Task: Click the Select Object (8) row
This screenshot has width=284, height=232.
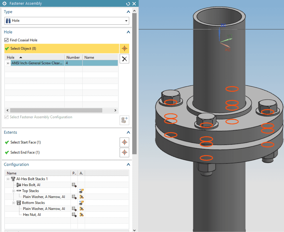Action: click(x=61, y=49)
